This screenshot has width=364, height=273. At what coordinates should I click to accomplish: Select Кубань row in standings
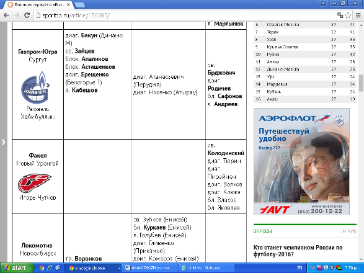pyautogui.click(x=305, y=91)
